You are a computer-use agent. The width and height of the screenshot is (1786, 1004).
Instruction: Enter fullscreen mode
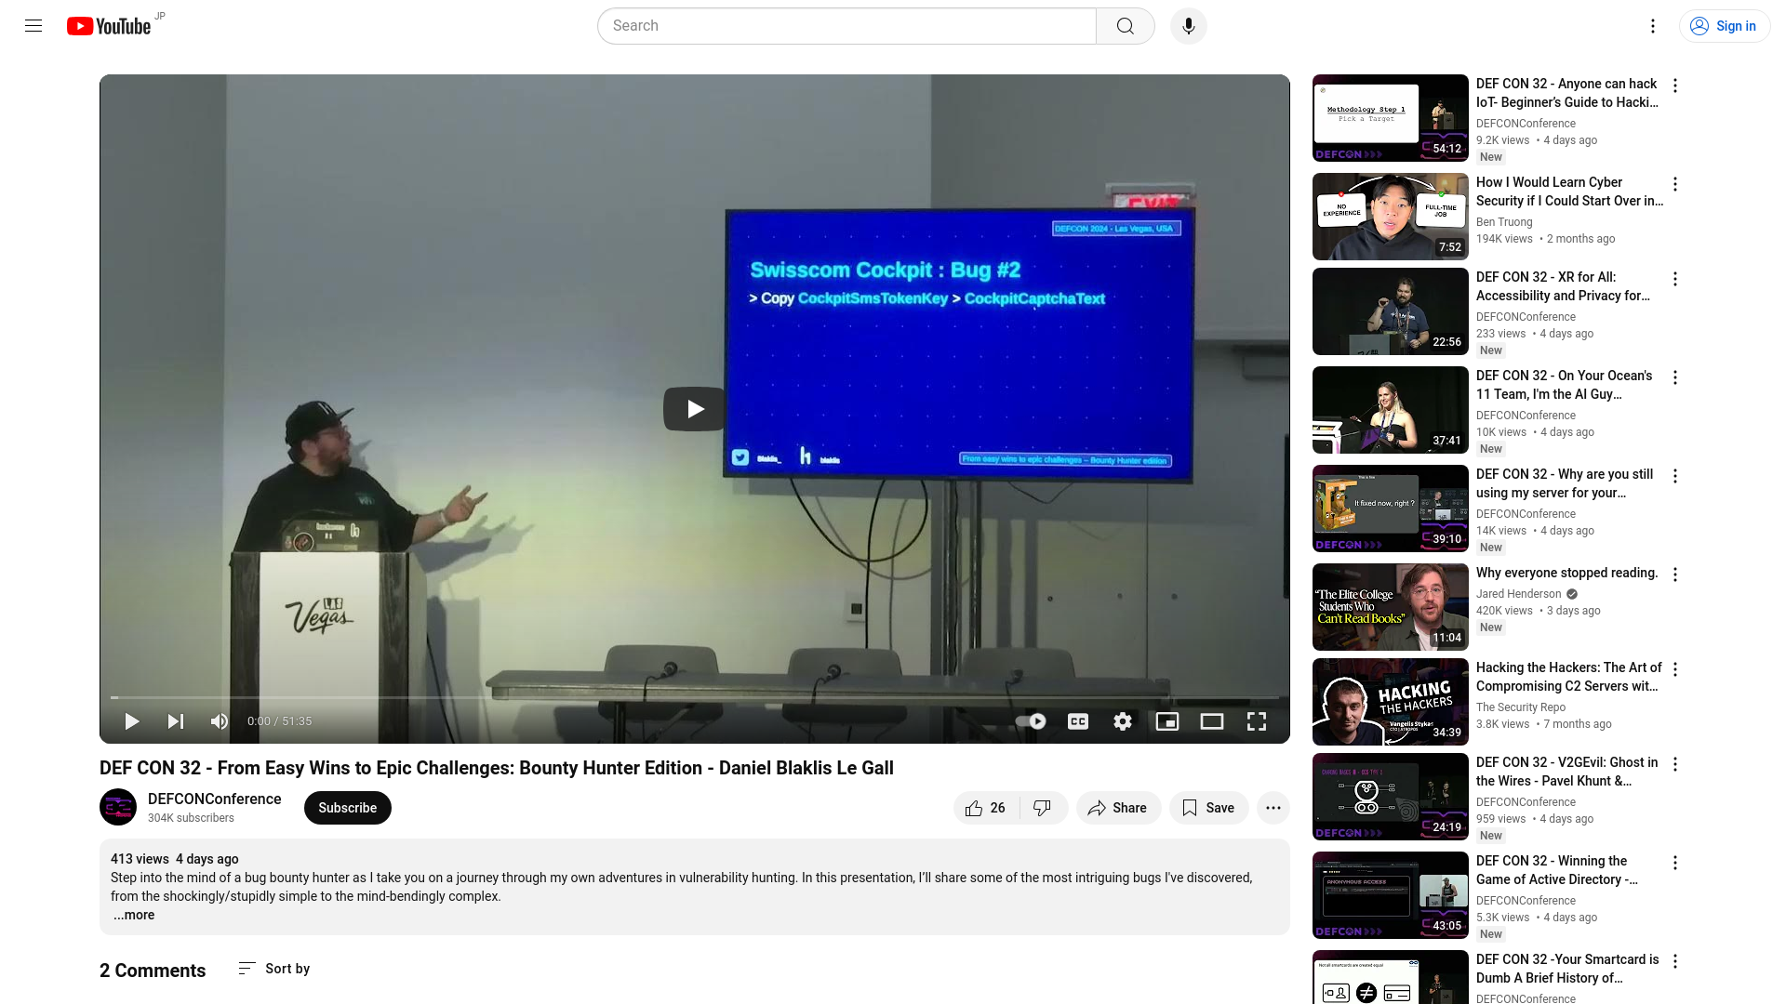coord(1257,721)
